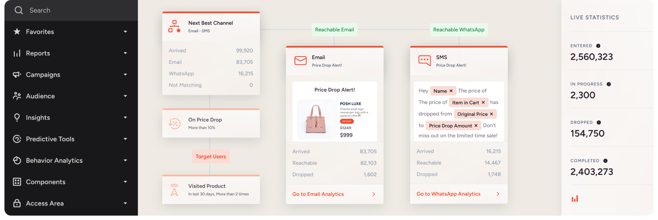Click the Email envelope icon
The width and height of the screenshot is (658, 220).
300,61
